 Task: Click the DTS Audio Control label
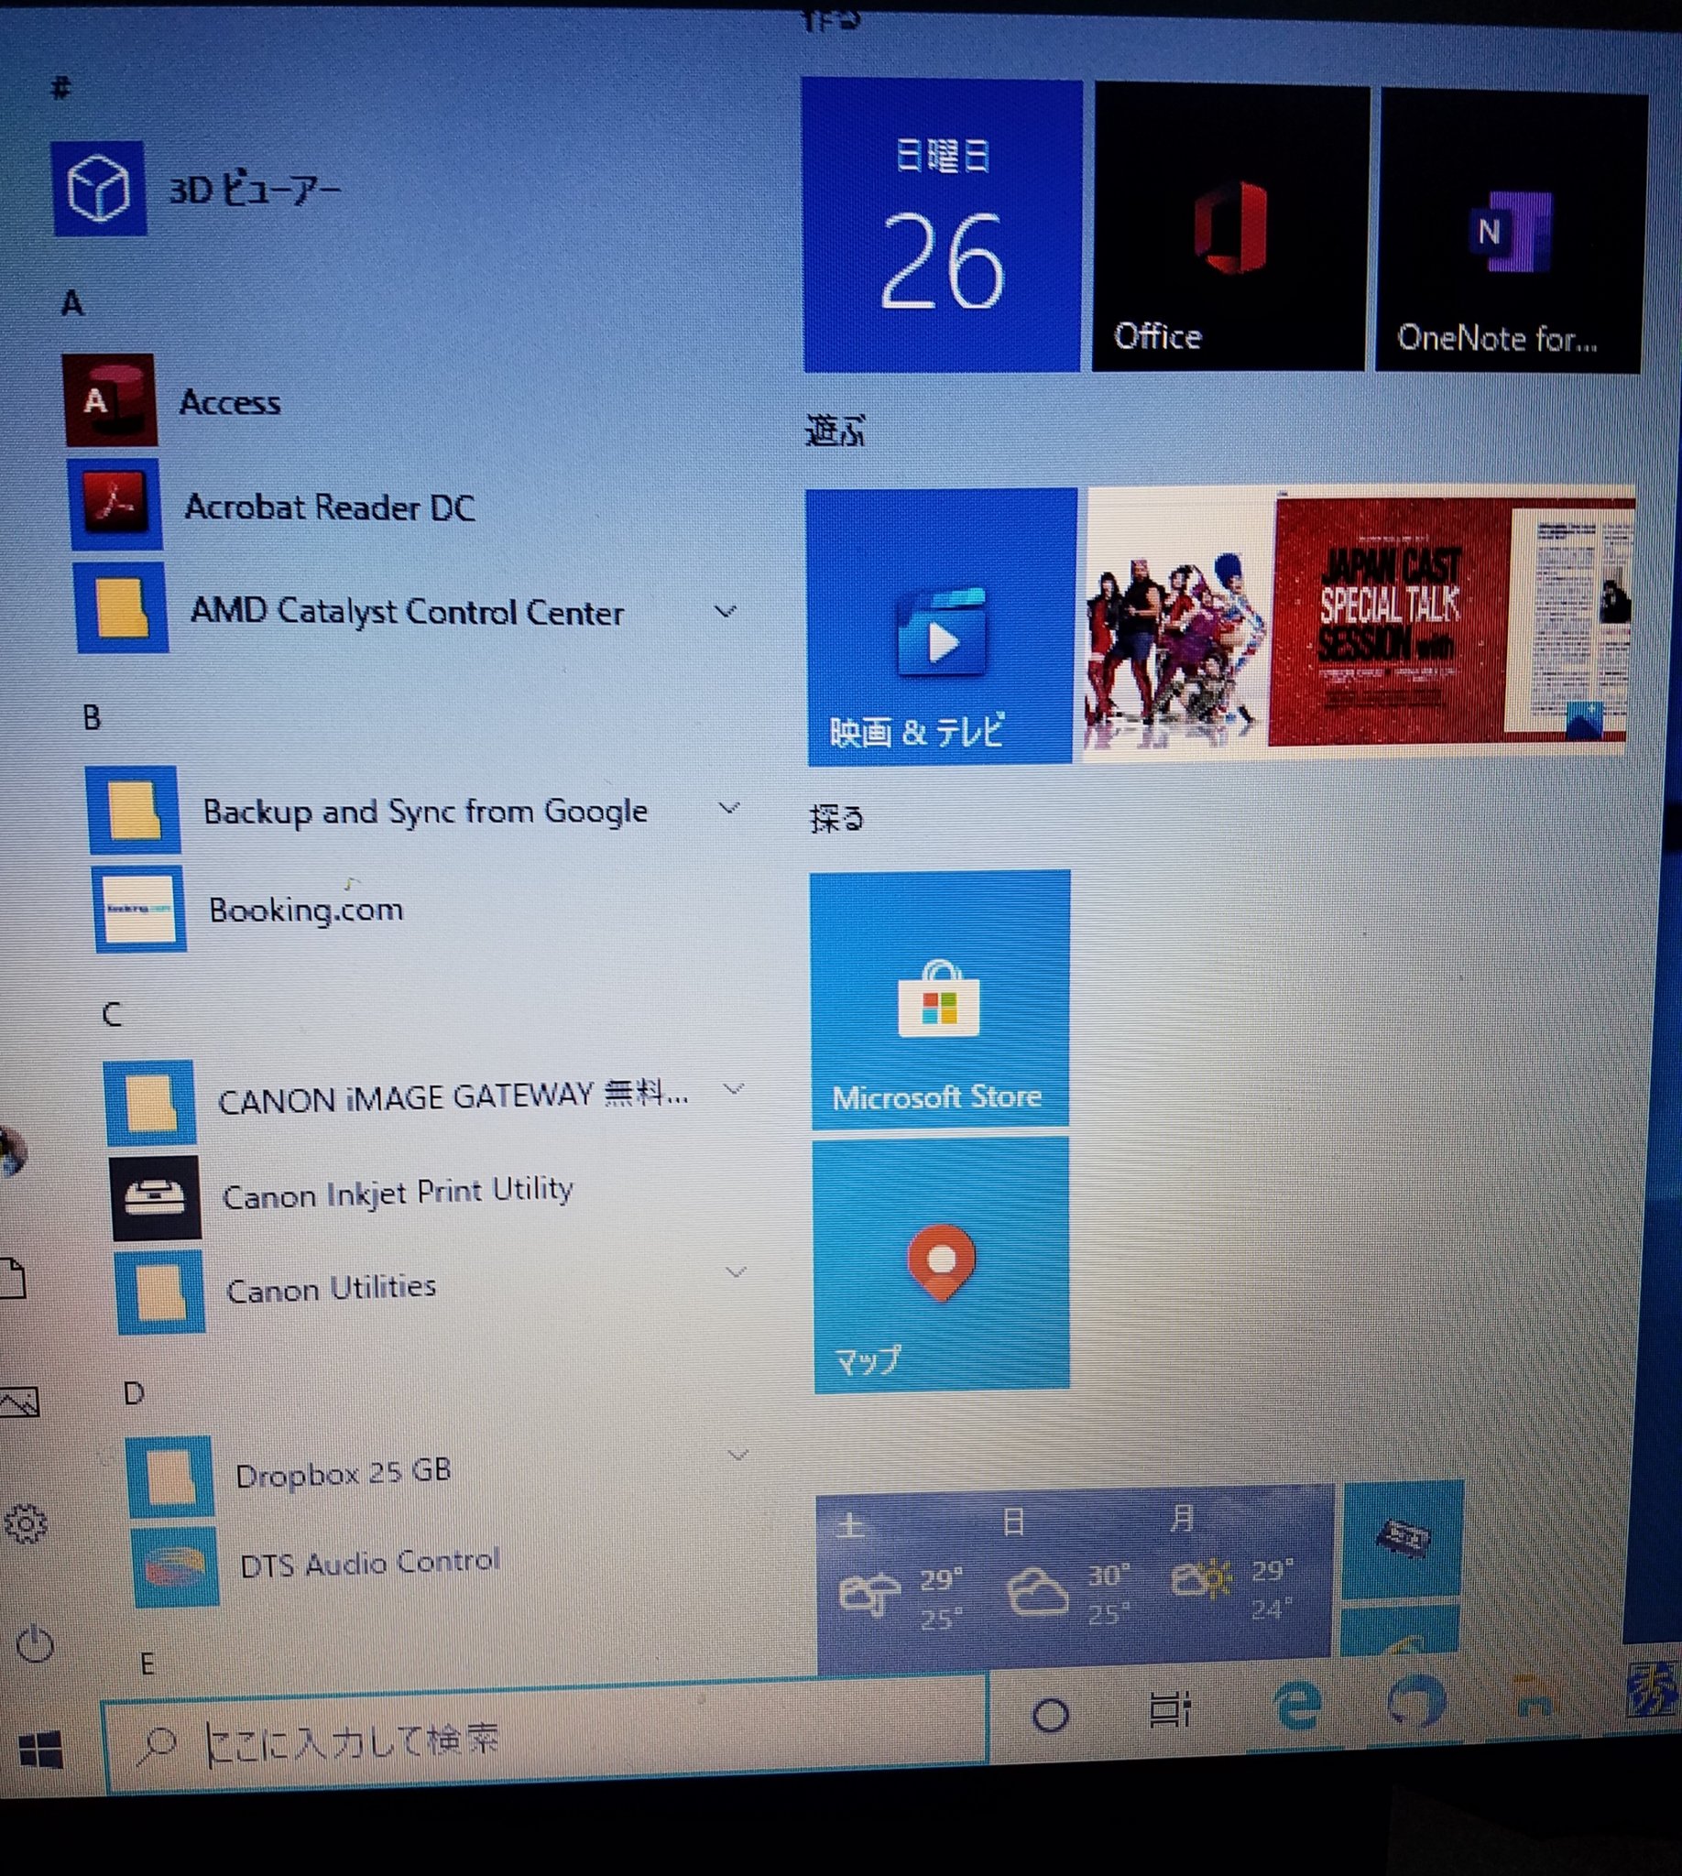tap(370, 1563)
